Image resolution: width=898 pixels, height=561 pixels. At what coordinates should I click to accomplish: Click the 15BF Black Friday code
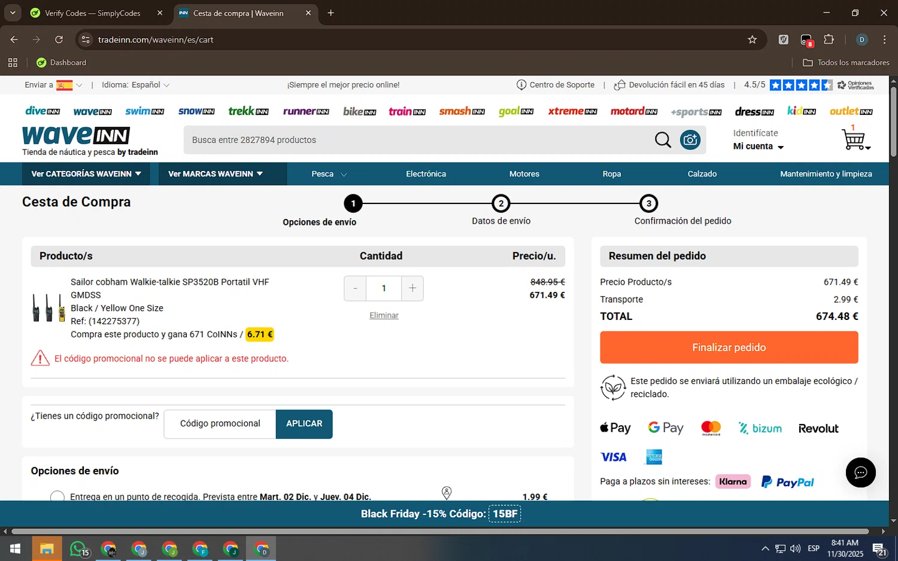tap(505, 514)
